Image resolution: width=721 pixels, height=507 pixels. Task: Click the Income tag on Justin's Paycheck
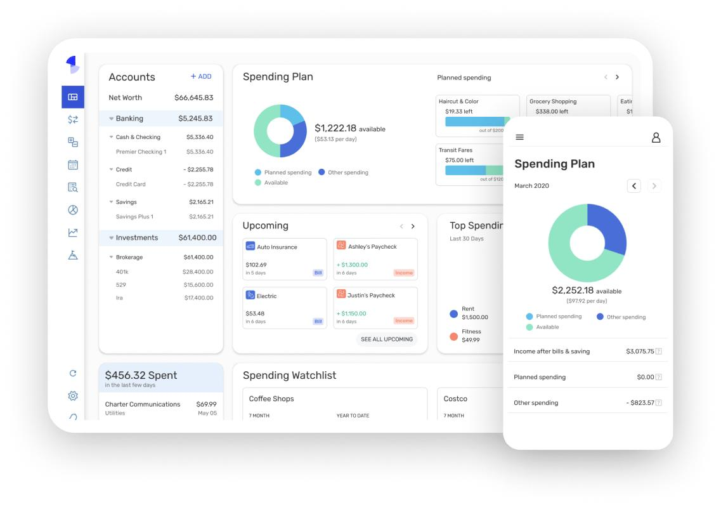(404, 320)
